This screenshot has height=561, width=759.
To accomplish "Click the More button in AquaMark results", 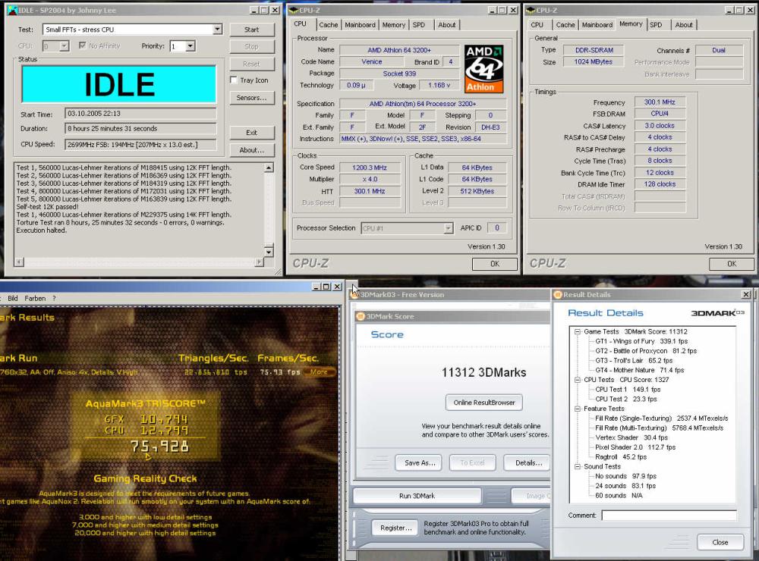I will (x=320, y=372).
